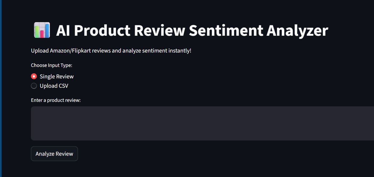Viewport: 374px width, 177px height.
Task: Click the "Upload CSV" option label
Action: (54, 86)
